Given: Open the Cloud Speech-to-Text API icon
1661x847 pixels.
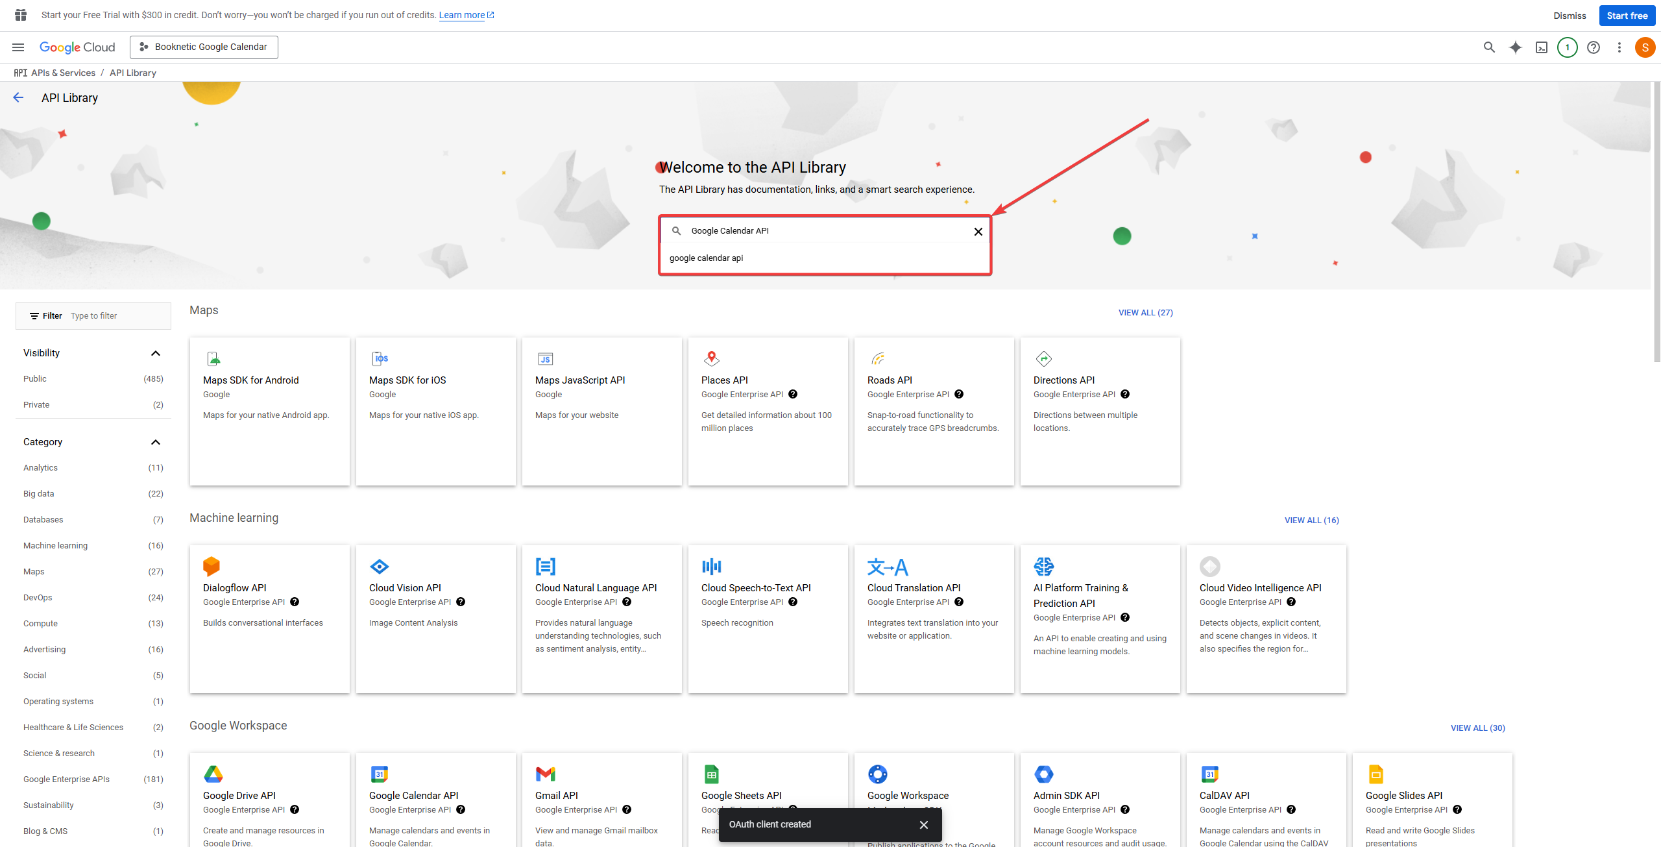Looking at the screenshot, I should click(712, 567).
